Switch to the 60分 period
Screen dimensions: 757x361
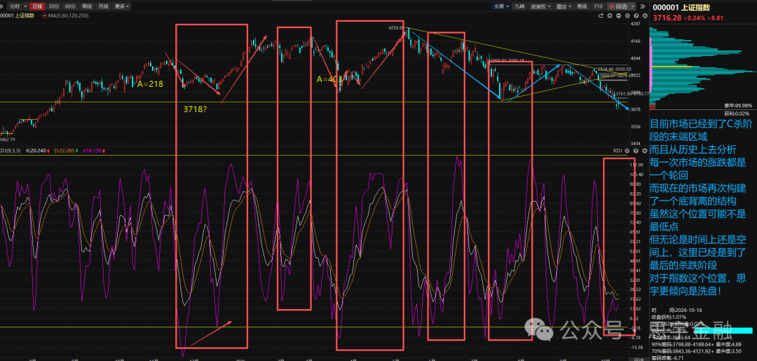click(x=71, y=6)
